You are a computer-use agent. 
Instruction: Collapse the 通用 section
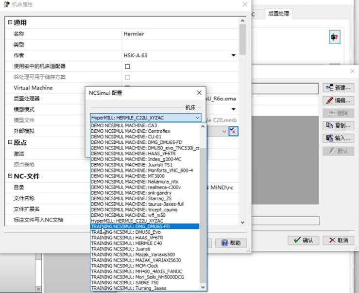(10, 22)
